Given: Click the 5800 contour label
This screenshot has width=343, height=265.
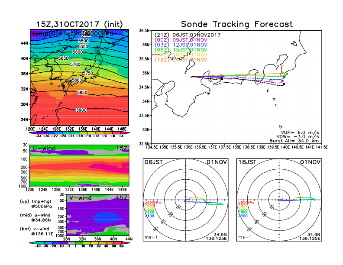Looking at the screenshot, I should 77,80.
